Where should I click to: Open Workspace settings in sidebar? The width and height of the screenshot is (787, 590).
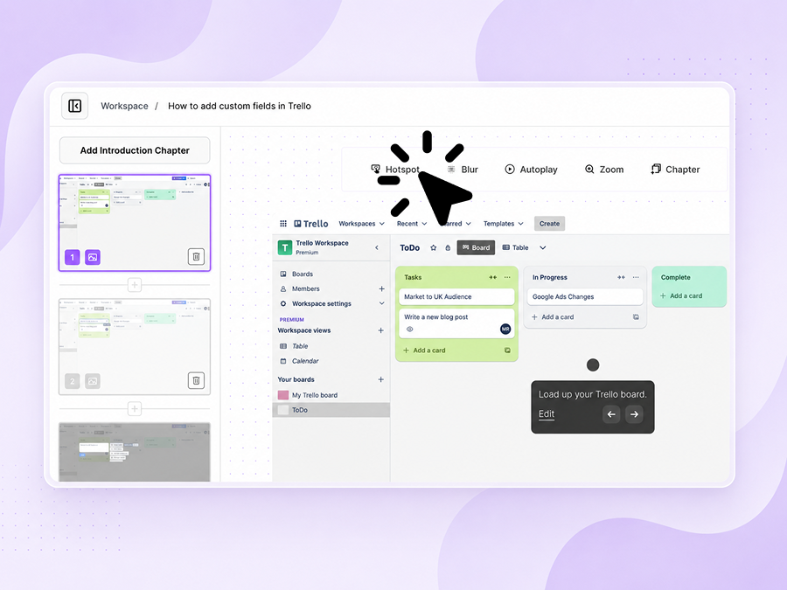[322, 303]
